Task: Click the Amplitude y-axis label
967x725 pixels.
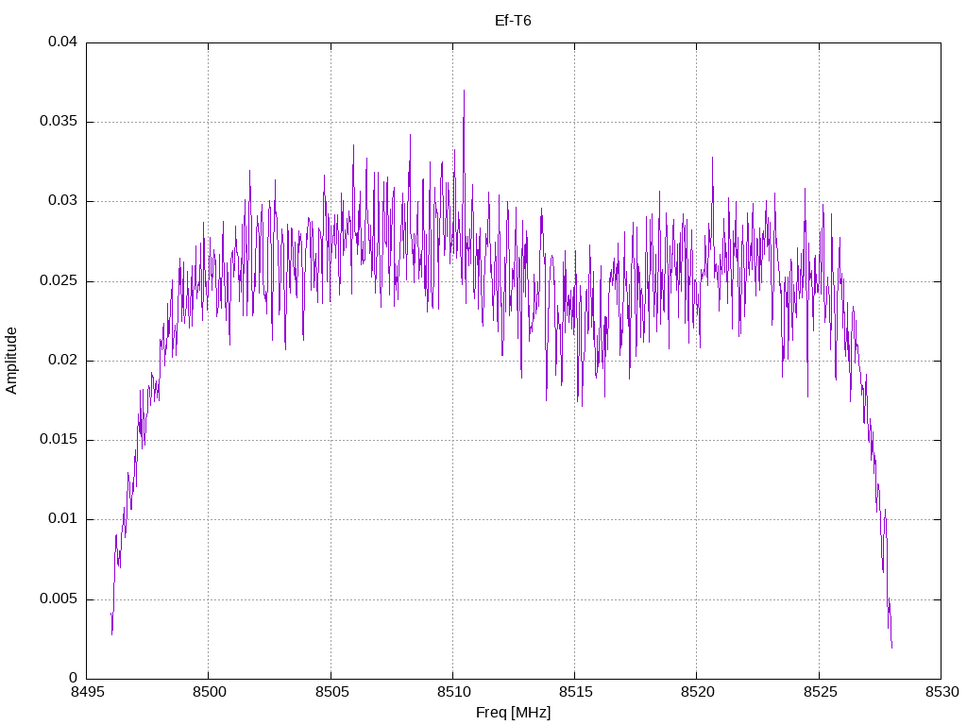Action: (11, 361)
